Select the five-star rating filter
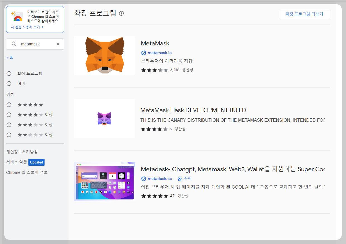Viewport: 346px width, 244px height. pos(9,105)
